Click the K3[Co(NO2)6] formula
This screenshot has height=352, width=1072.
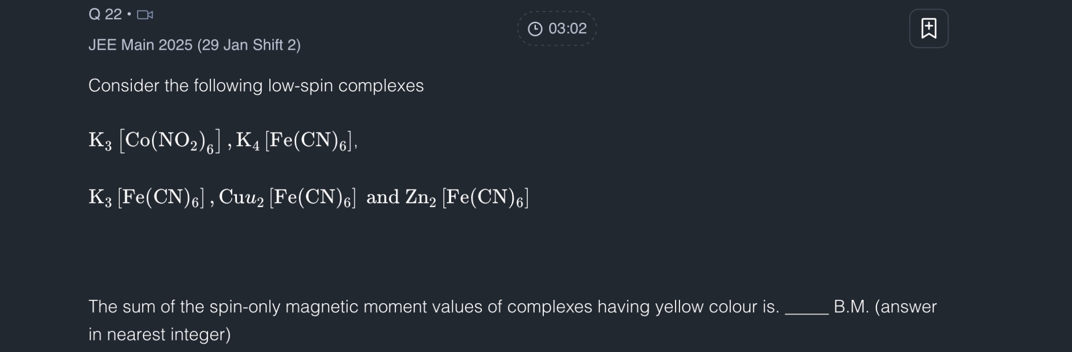click(154, 141)
